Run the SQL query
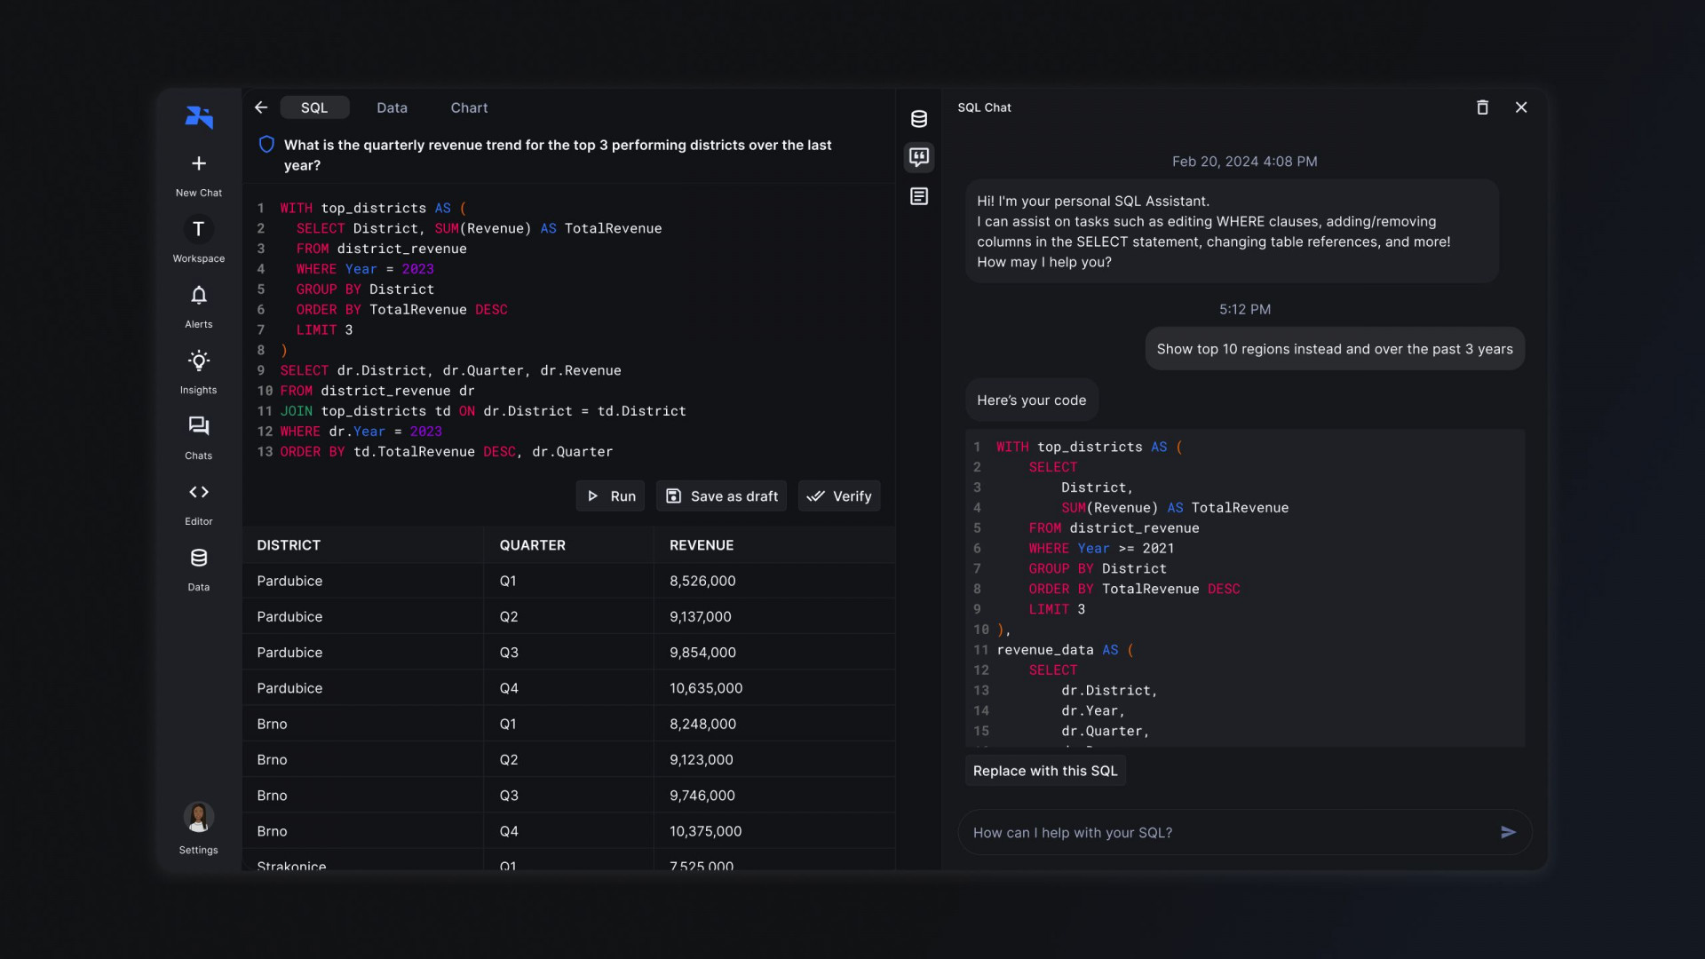The height and width of the screenshot is (959, 1705). (x=611, y=496)
